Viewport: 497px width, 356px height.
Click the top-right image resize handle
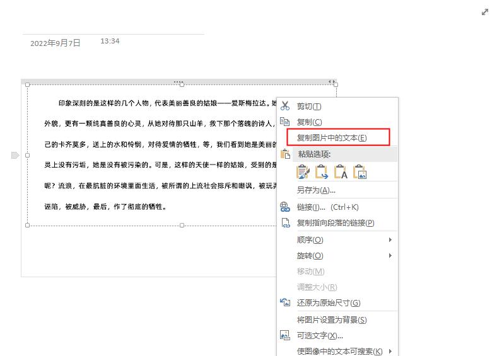[x=336, y=84]
